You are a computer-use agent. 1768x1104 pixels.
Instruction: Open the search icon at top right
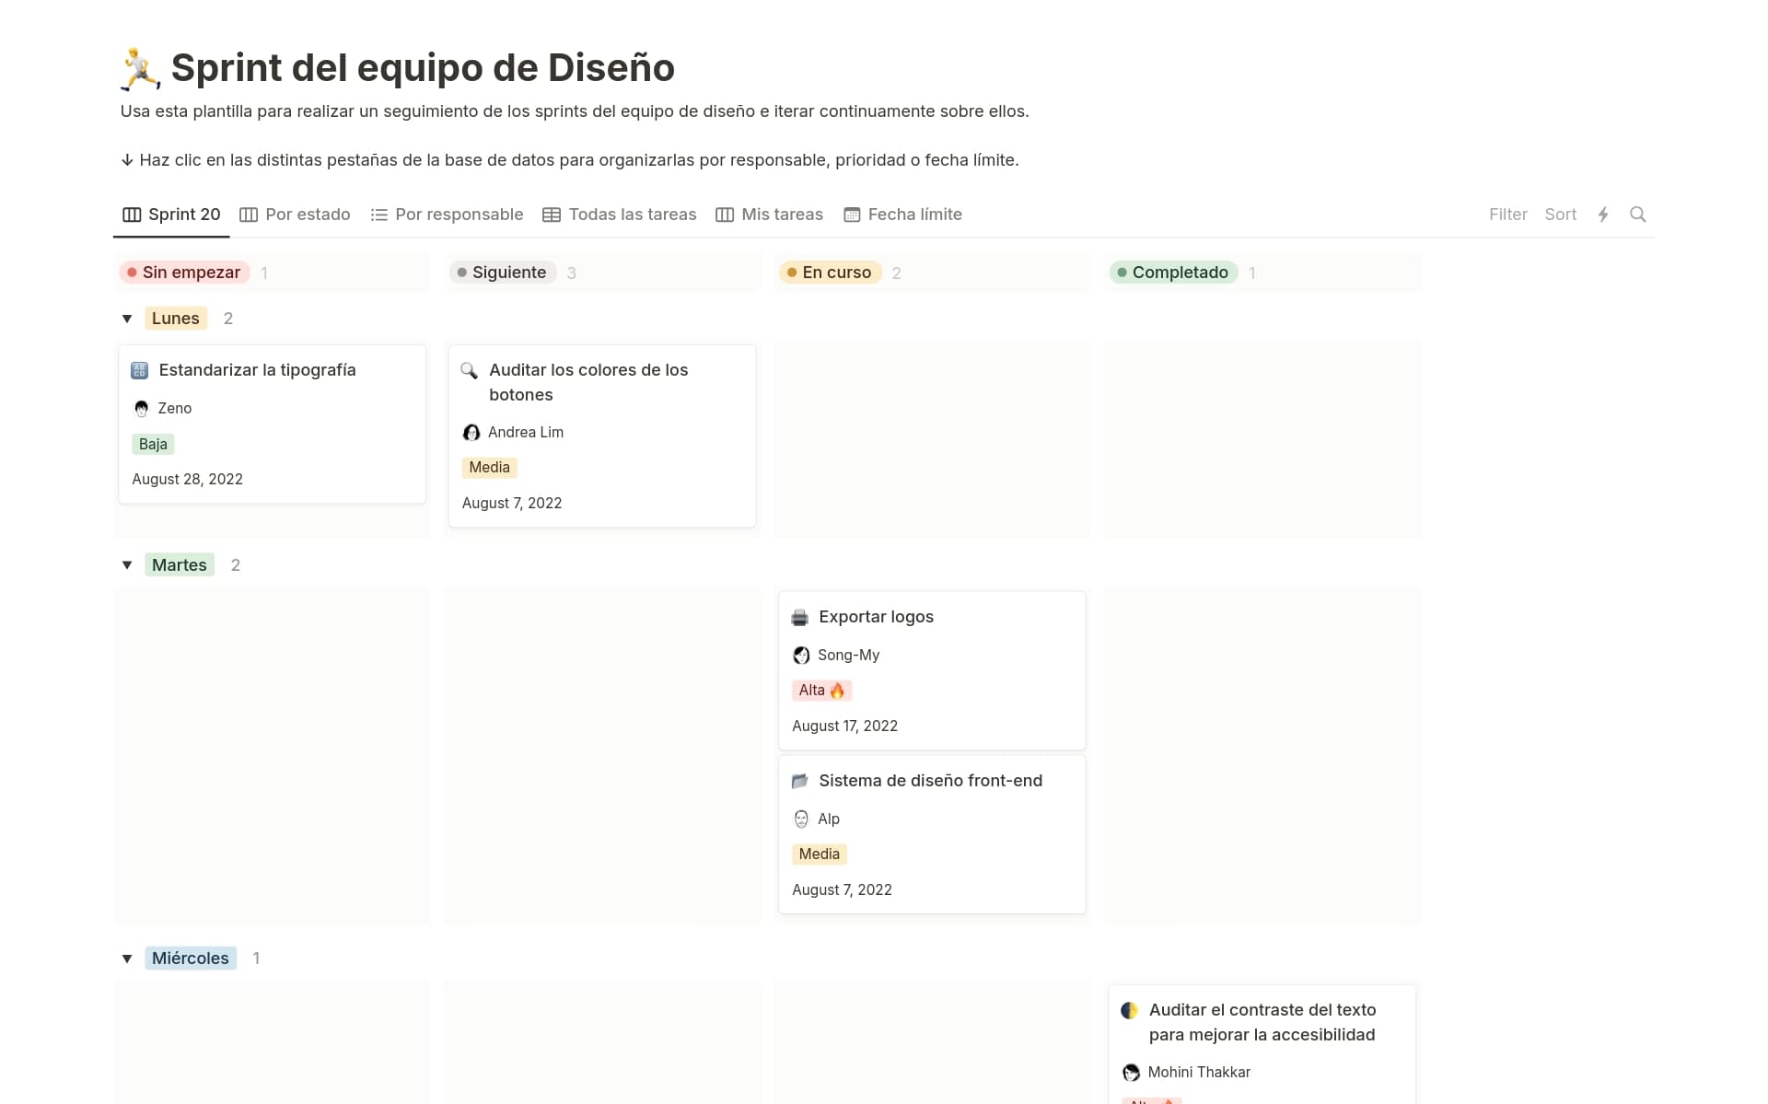pyautogui.click(x=1639, y=214)
